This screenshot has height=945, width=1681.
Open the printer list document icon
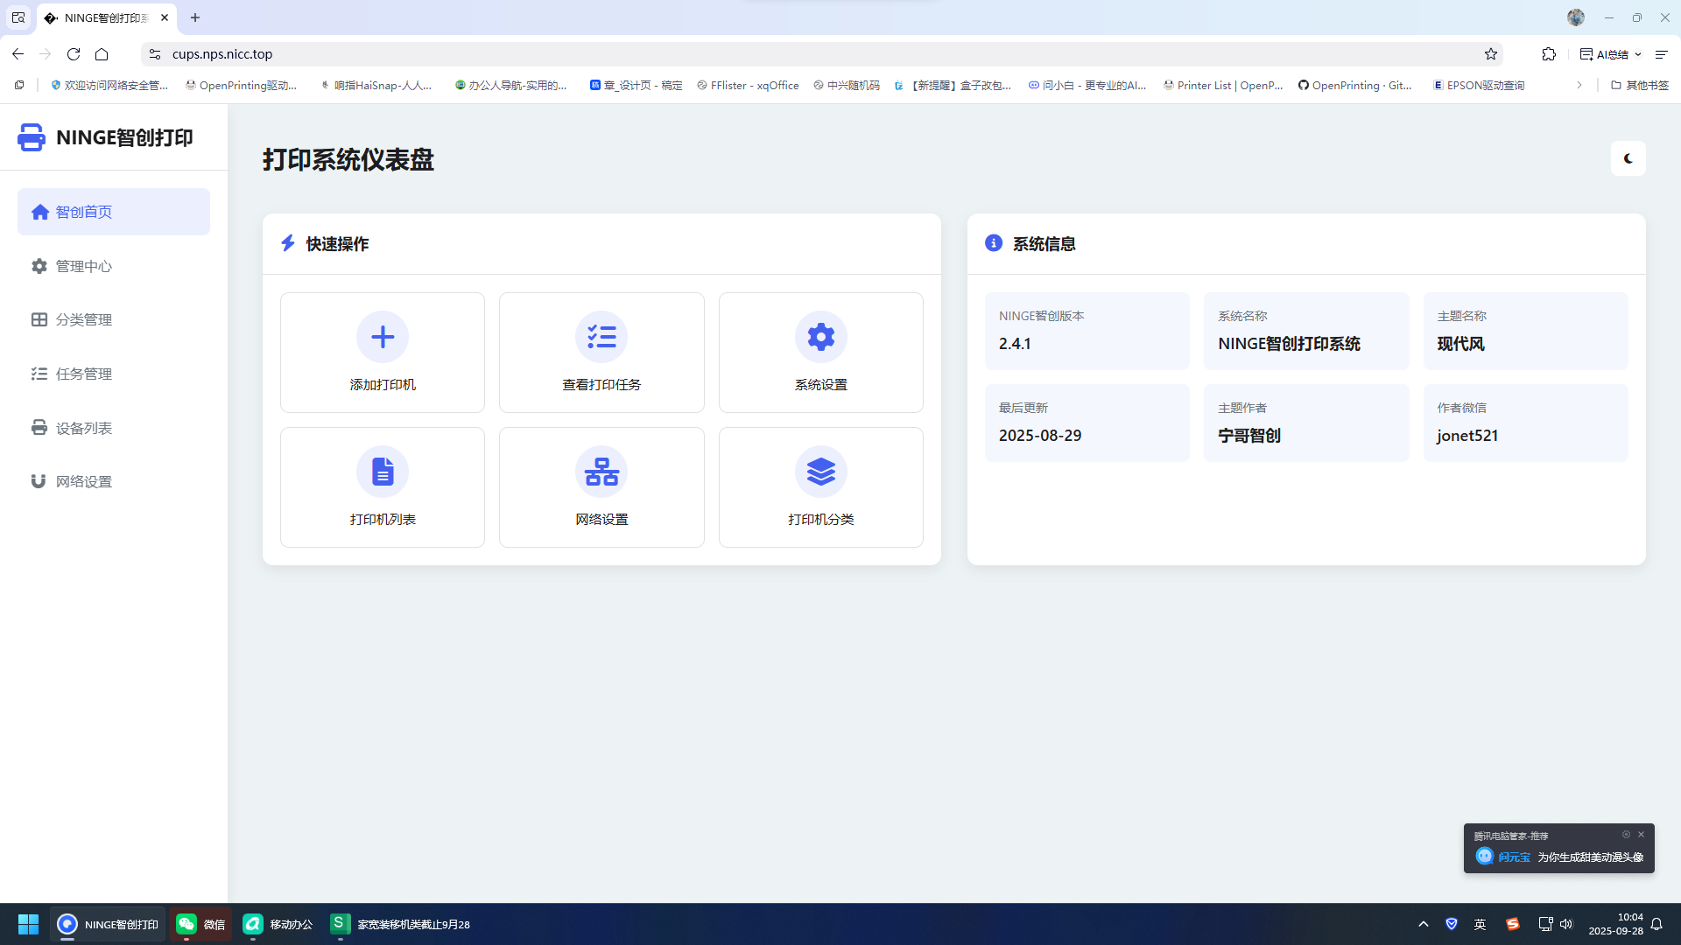pos(383,472)
